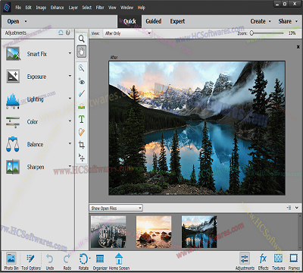303x273 pixels.
Task: Open the Window menu
Action: [x=127, y=8]
